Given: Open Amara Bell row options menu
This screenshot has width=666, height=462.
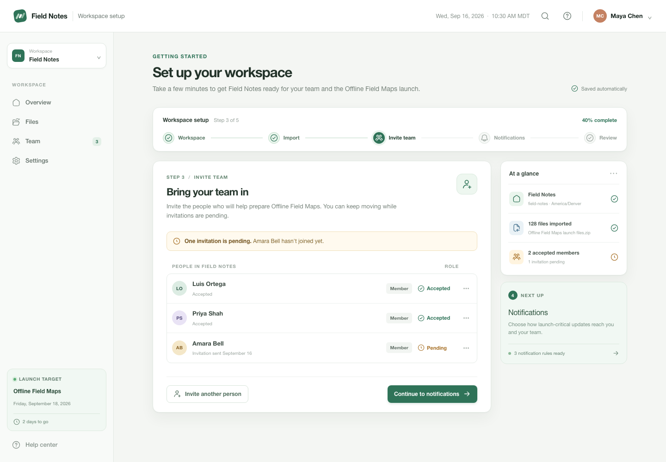Looking at the screenshot, I should pyautogui.click(x=466, y=348).
